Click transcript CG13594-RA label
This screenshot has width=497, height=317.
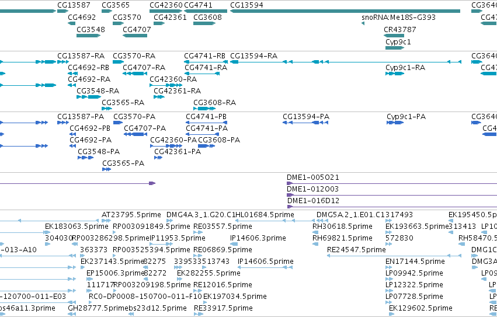254,56
